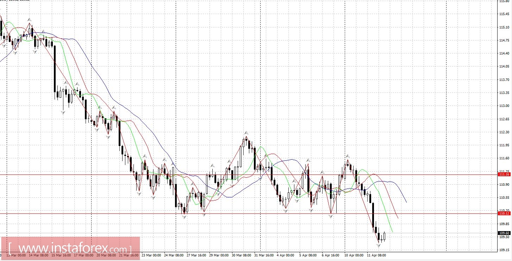Click the 27 Mar 16:00 time label
This screenshot has width=512, height=261.
pos(196,255)
